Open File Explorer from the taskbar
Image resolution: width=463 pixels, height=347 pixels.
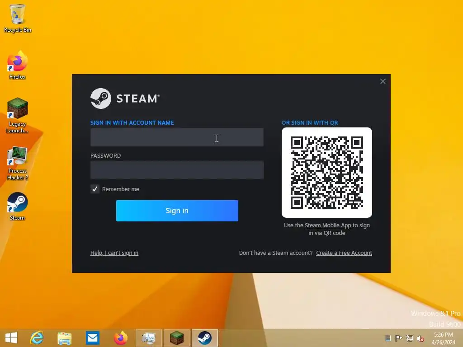coord(64,338)
